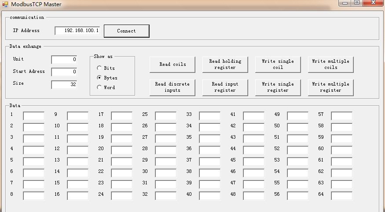Choose the Word radio button

[x=99, y=87]
